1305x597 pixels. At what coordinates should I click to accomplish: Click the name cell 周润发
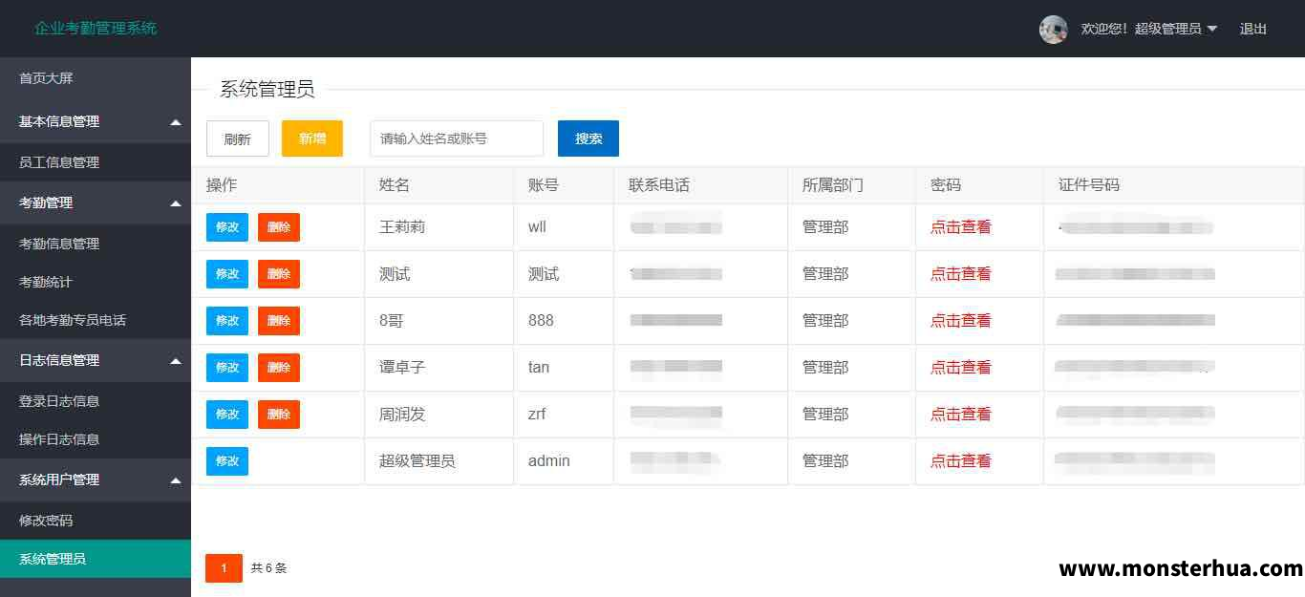[x=402, y=415]
